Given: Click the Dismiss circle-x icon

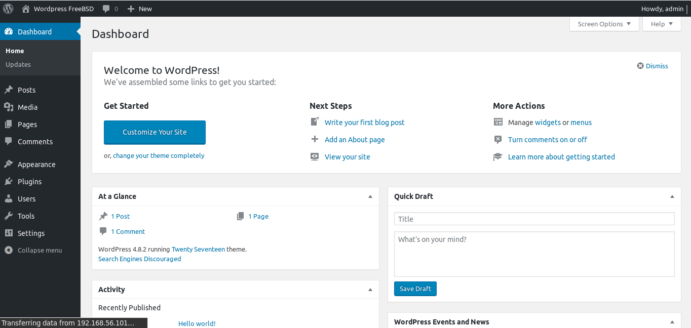Looking at the screenshot, I should 640,66.
